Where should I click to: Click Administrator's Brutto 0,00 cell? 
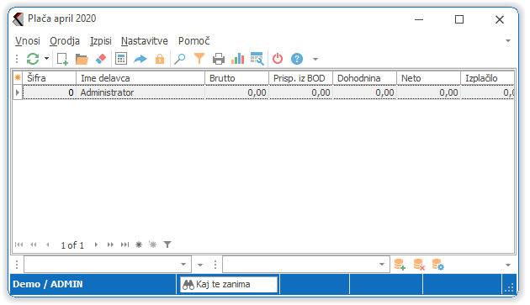pyautogui.click(x=236, y=92)
